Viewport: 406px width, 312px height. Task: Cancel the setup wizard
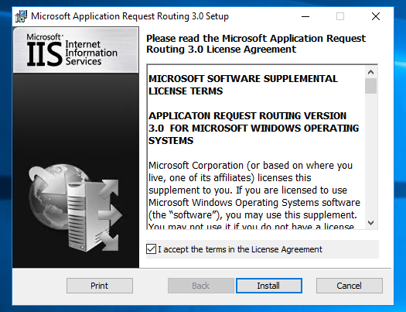coord(349,286)
